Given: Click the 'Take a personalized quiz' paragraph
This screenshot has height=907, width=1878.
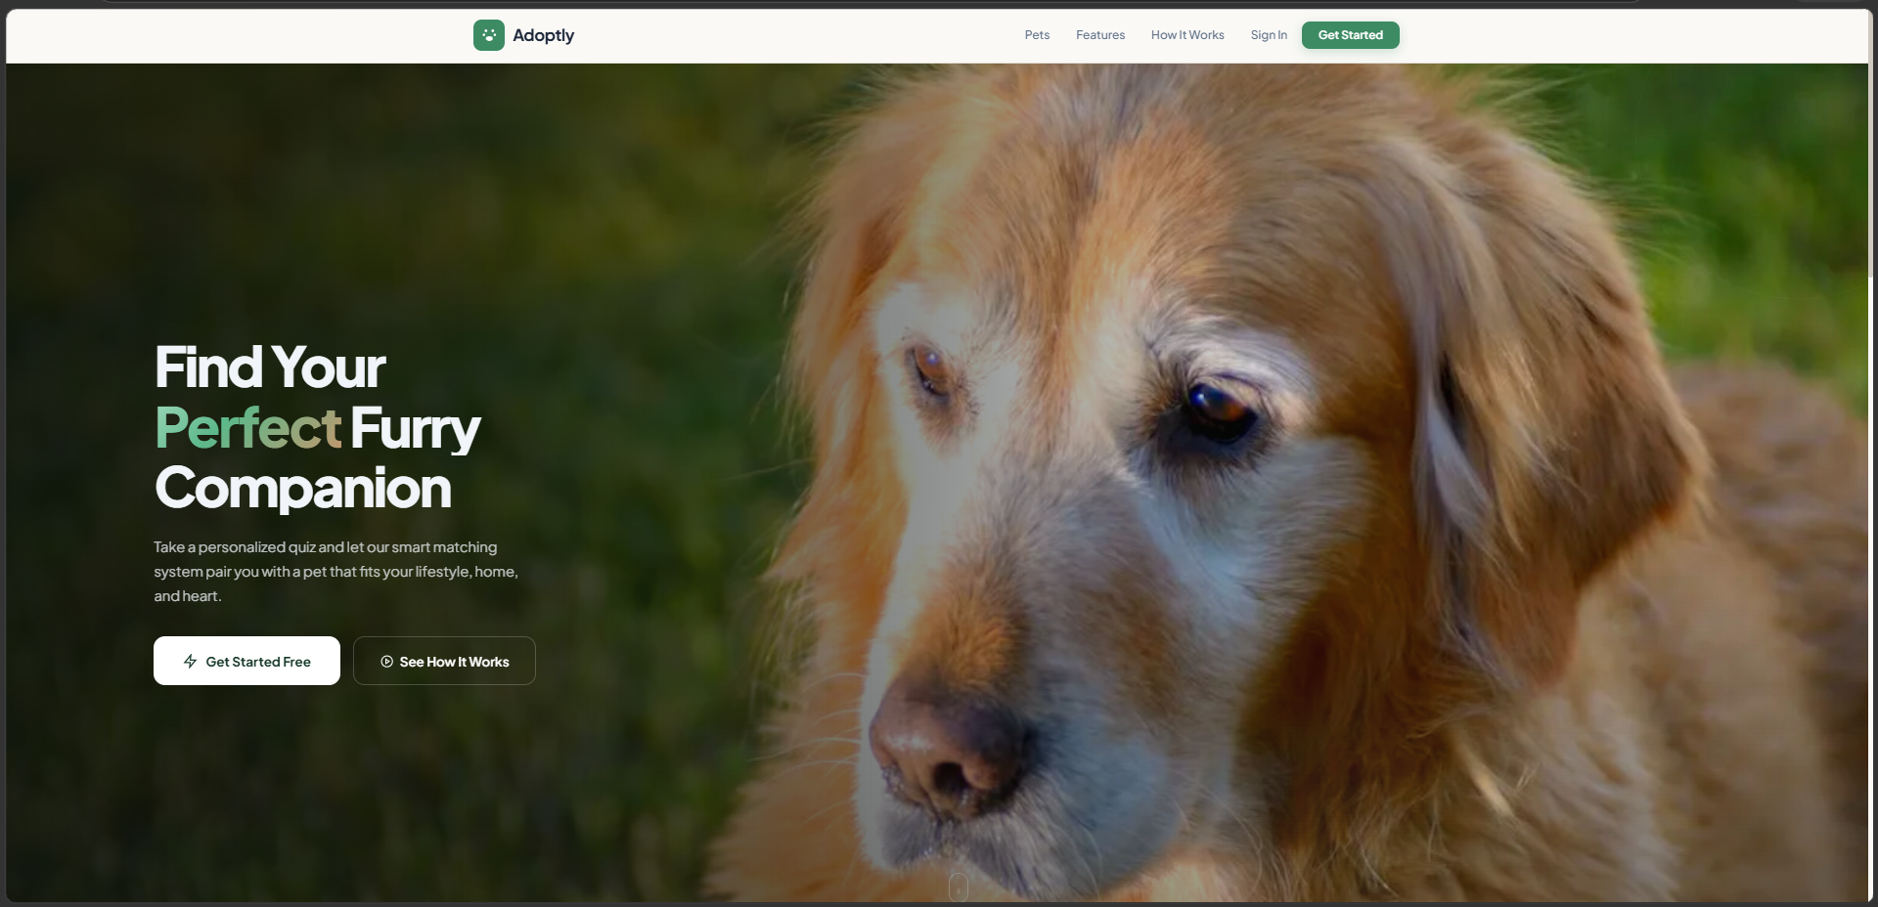Looking at the screenshot, I should pos(335,572).
